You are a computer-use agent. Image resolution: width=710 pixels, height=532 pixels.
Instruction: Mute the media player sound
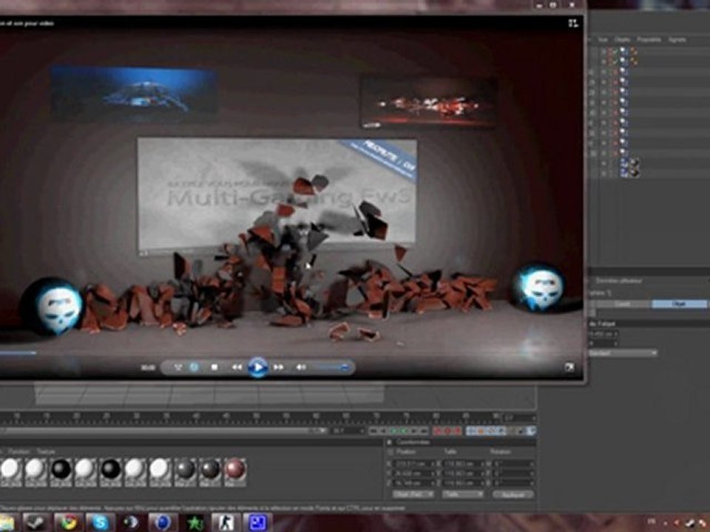301,367
